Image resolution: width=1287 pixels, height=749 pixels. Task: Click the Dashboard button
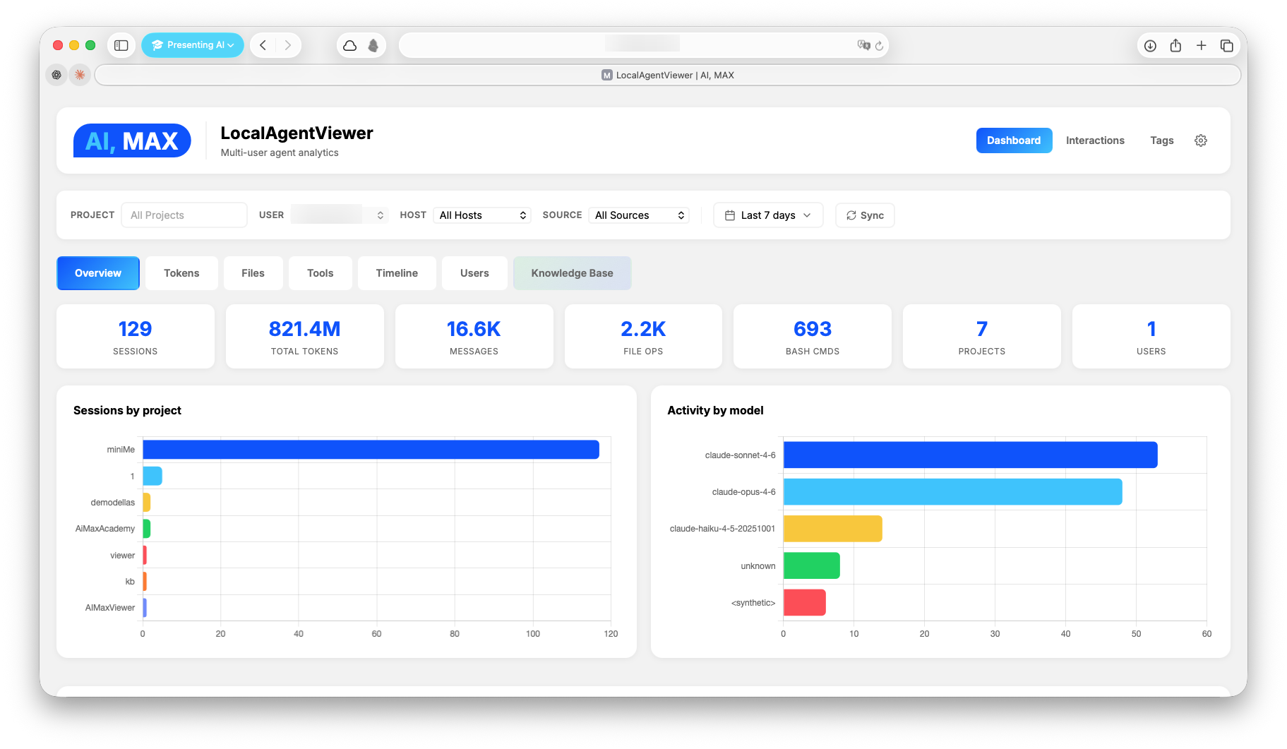click(x=1014, y=140)
